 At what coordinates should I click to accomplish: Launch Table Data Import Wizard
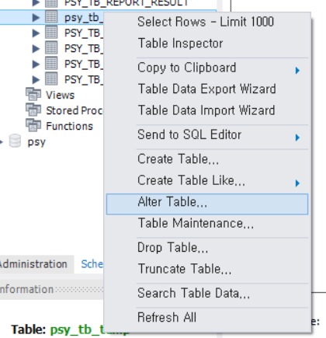click(x=207, y=110)
